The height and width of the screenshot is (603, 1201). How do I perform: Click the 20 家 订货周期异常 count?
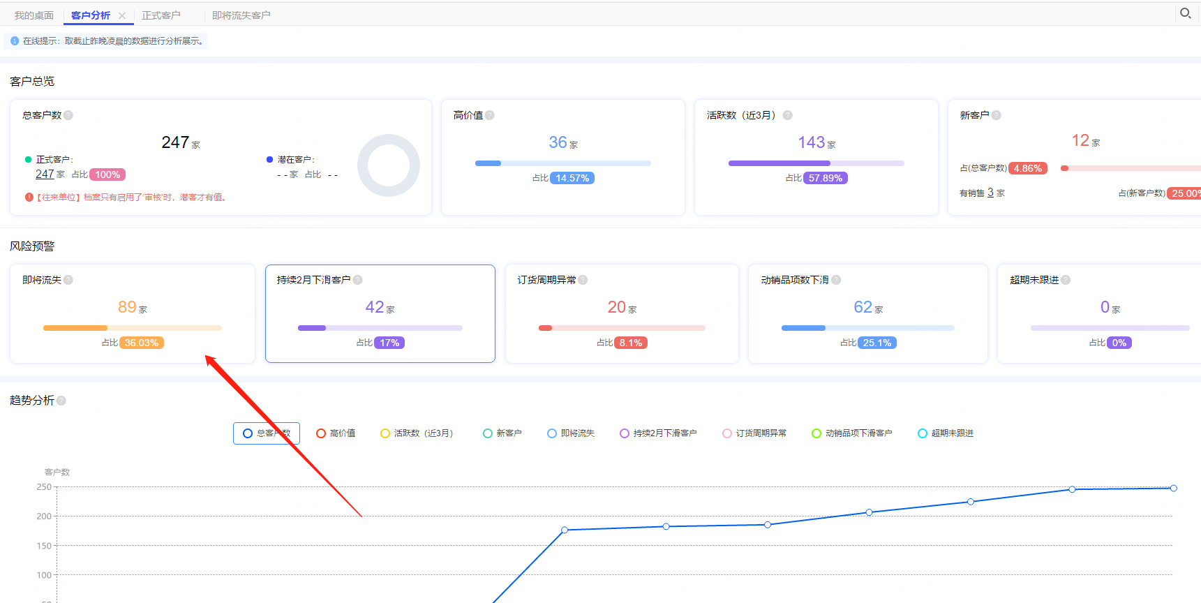[622, 307]
